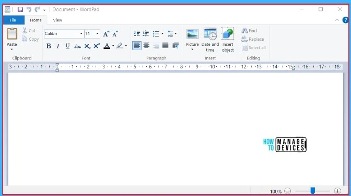Click the Select all button
The width and height of the screenshot is (351, 196).
point(254,47)
